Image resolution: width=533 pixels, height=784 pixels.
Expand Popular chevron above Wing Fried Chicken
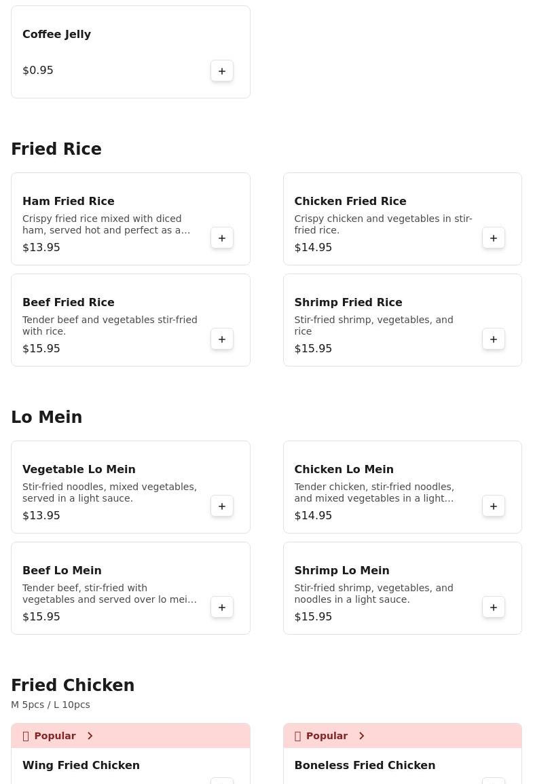click(x=90, y=736)
